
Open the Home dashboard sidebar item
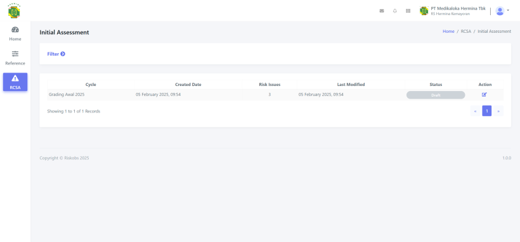[x=15, y=33]
